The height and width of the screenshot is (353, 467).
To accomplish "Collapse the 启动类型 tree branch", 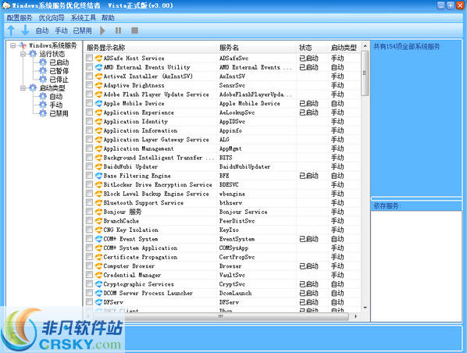I will point(23,88).
